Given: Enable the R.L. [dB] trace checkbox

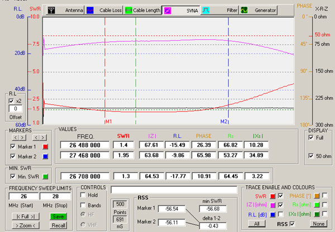Looking at the screenshot, I should point(280,214).
